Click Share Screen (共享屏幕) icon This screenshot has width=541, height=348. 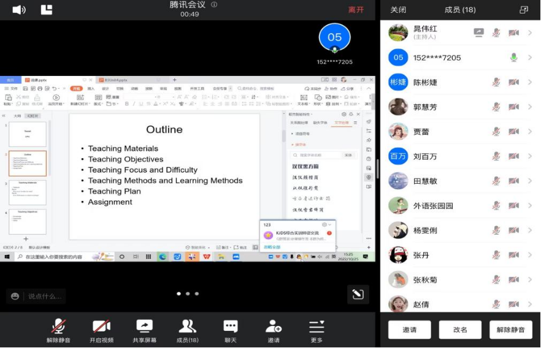144,326
